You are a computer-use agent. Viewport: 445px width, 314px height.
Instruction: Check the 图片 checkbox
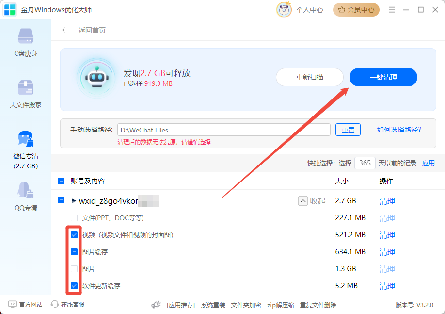[x=74, y=269]
